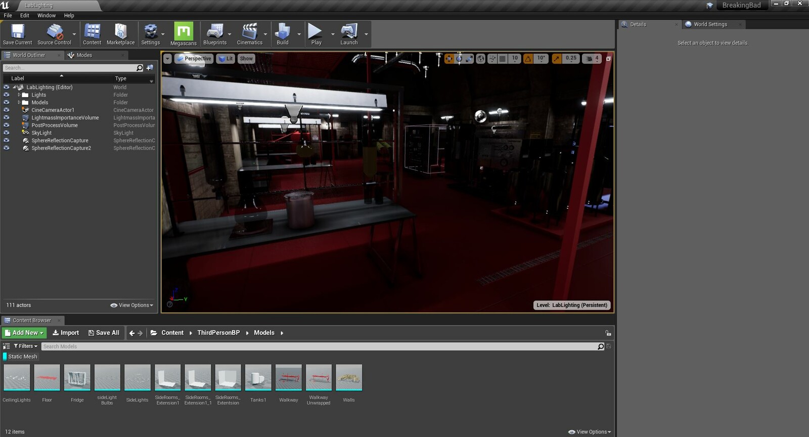
Task: Click add folder icon in outliner
Action: tap(150, 68)
